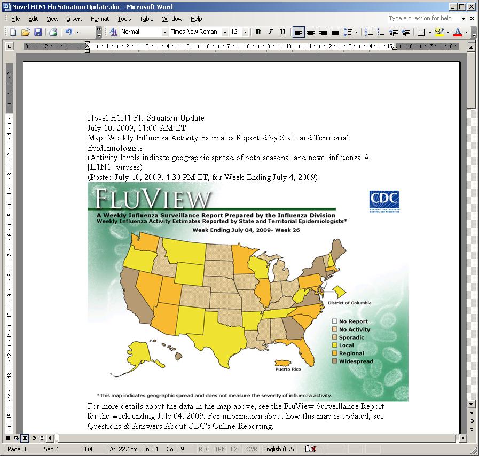
Task: Open Ask a Question history dropdown
Action: (x=463, y=19)
